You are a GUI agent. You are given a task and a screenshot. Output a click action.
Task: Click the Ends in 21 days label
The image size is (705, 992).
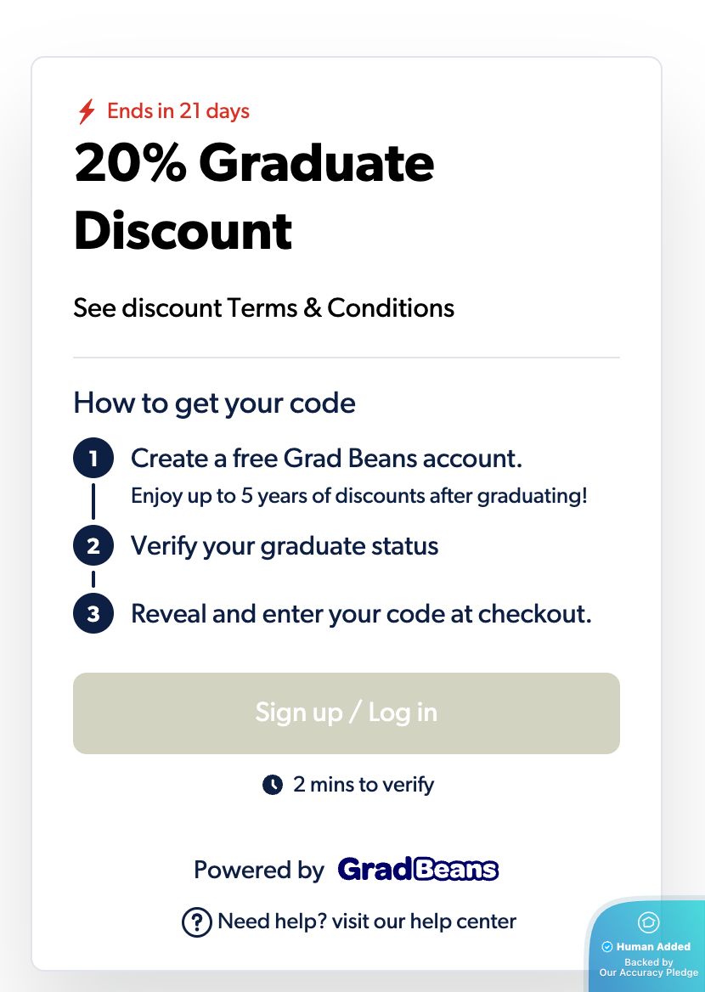(x=178, y=111)
